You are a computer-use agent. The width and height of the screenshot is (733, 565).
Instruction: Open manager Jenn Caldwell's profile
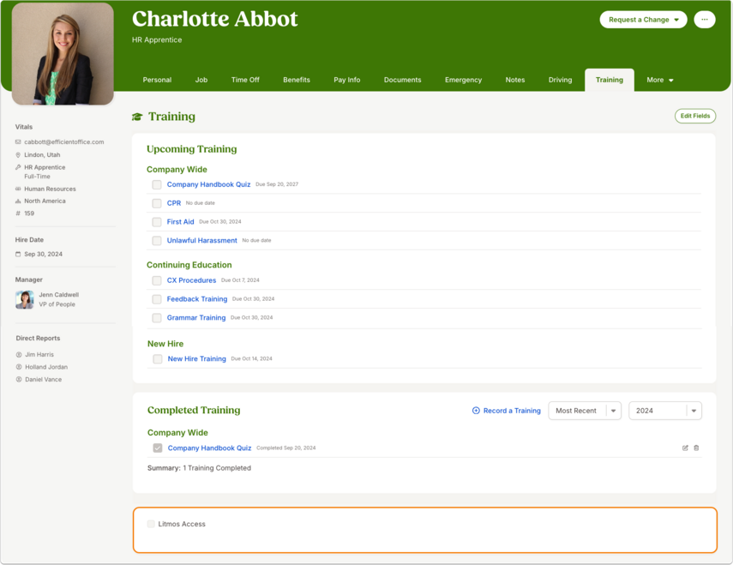(59, 295)
